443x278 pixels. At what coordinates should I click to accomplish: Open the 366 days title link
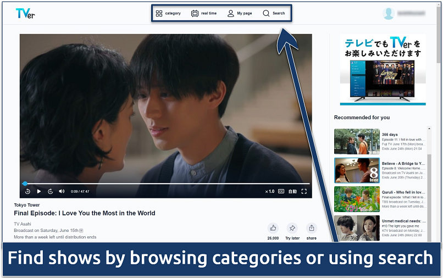click(390, 135)
